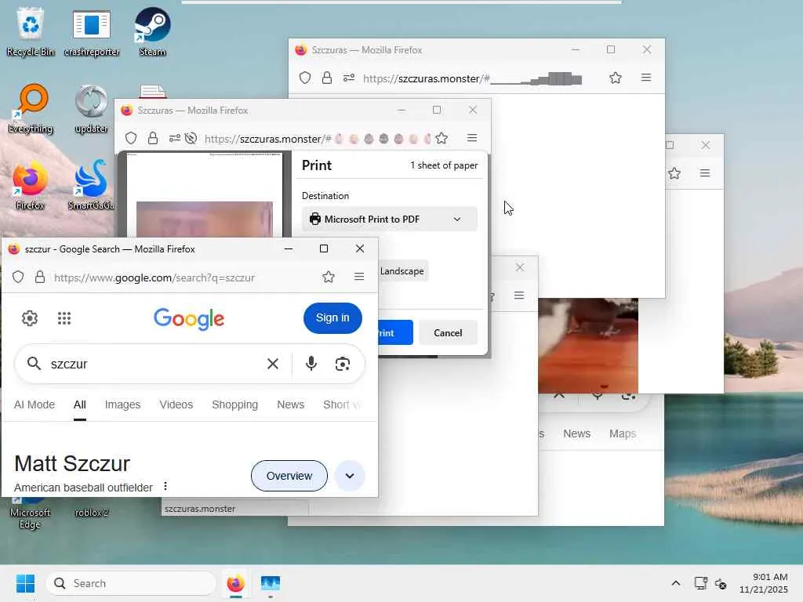Bookmark star in rear Szczuras window
803x602 pixels.
point(615,78)
